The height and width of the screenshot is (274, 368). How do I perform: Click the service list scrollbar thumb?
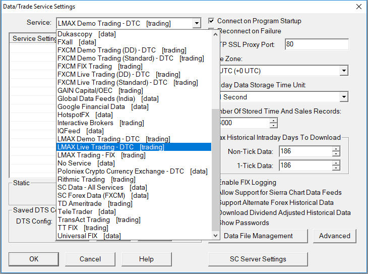(215, 170)
